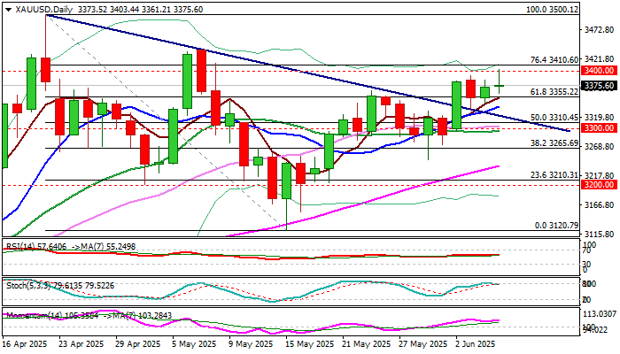This screenshot has width=620, height=354.
Task: Open the XAUUSD chart dropdown triangle
Action: (x=8, y=10)
